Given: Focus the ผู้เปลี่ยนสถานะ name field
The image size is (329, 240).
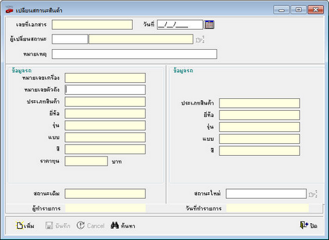Looking at the screenshot, I should tap(141, 39).
